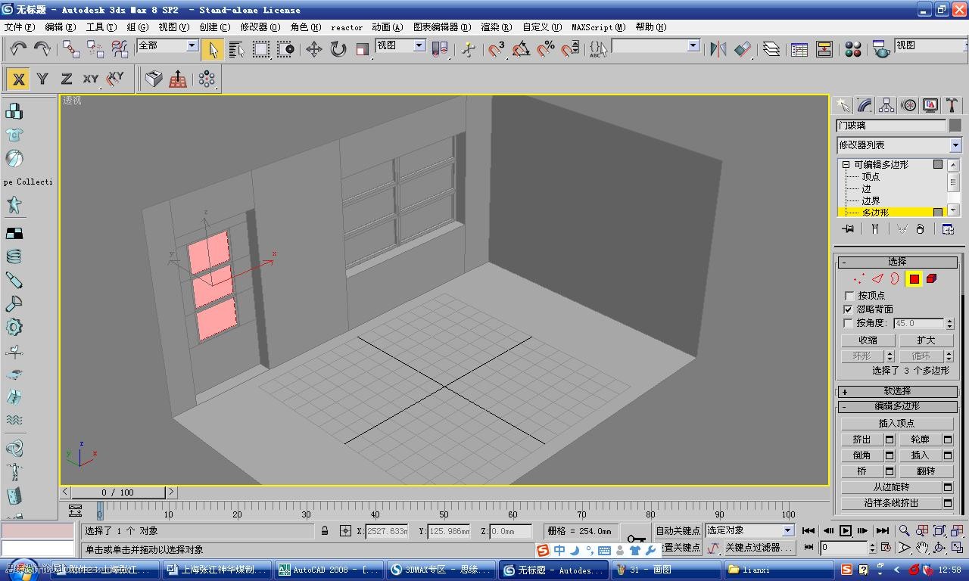
Task: Toggle 自动关键点 auto key mode
Action: pyautogui.click(x=678, y=531)
